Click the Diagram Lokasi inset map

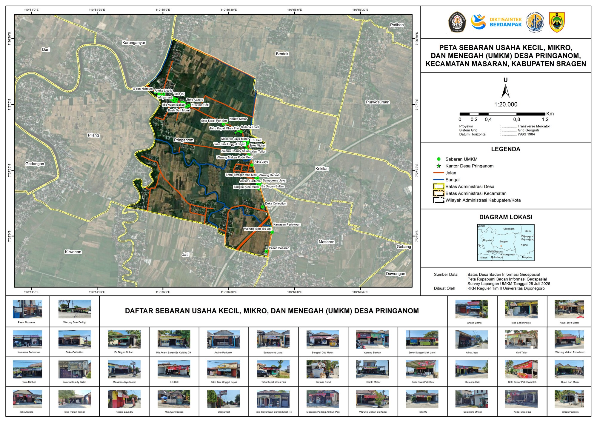(x=506, y=243)
